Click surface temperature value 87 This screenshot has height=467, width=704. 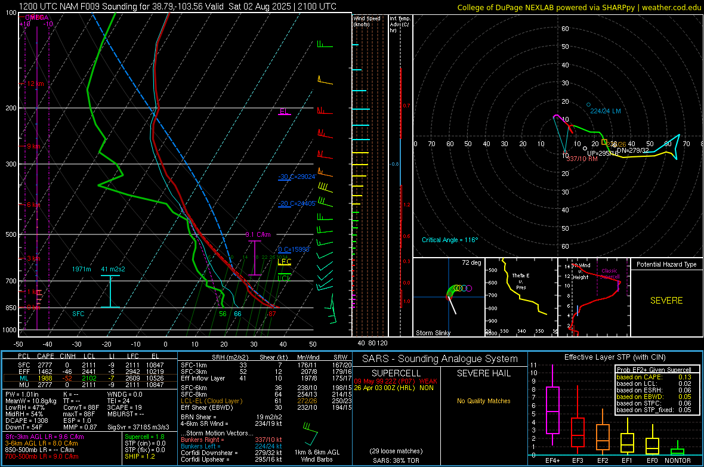coord(272,314)
